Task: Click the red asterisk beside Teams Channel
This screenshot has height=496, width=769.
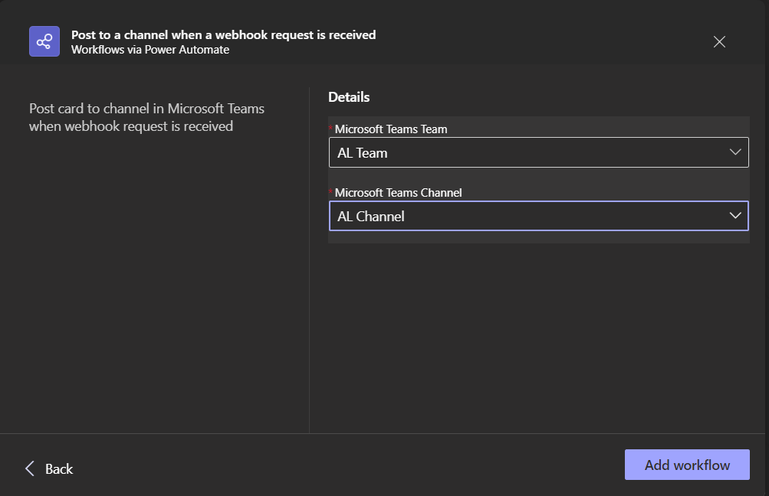Action: 331,191
